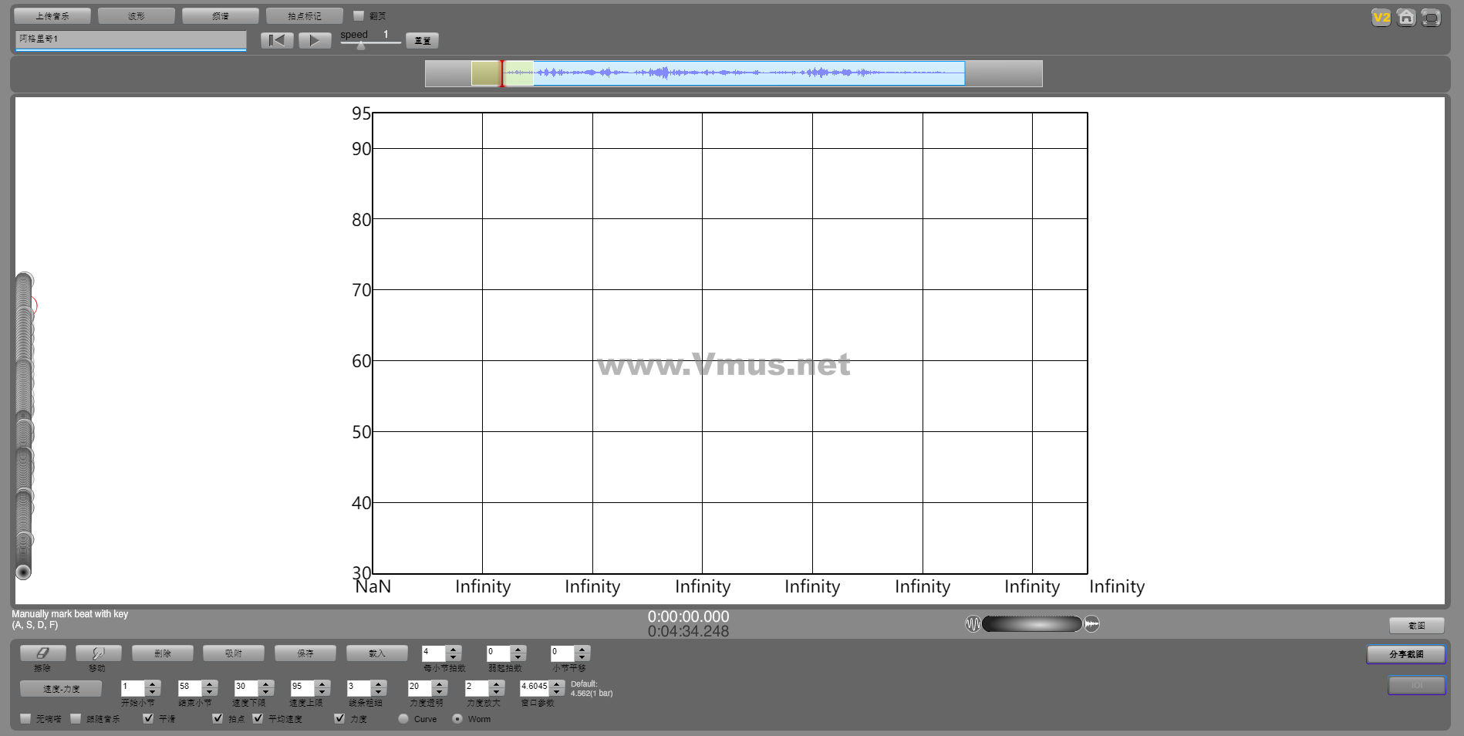Increase the 每小节拍数 beats-per-bar value
The width and height of the screenshot is (1464, 736).
[454, 650]
